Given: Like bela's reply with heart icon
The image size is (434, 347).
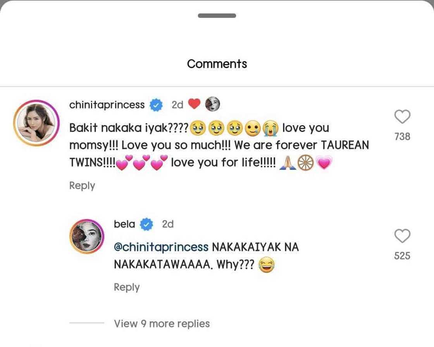Looking at the screenshot, I should 402,236.
